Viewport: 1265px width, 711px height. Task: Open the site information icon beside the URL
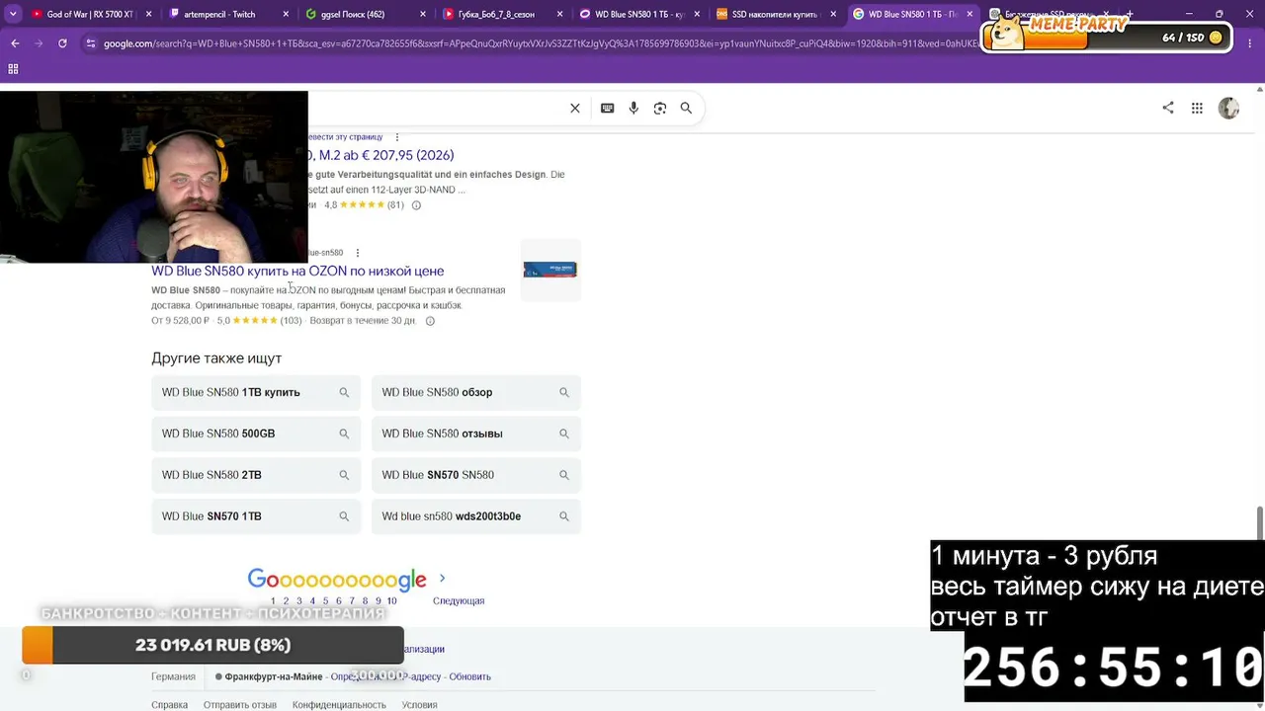click(x=91, y=43)
